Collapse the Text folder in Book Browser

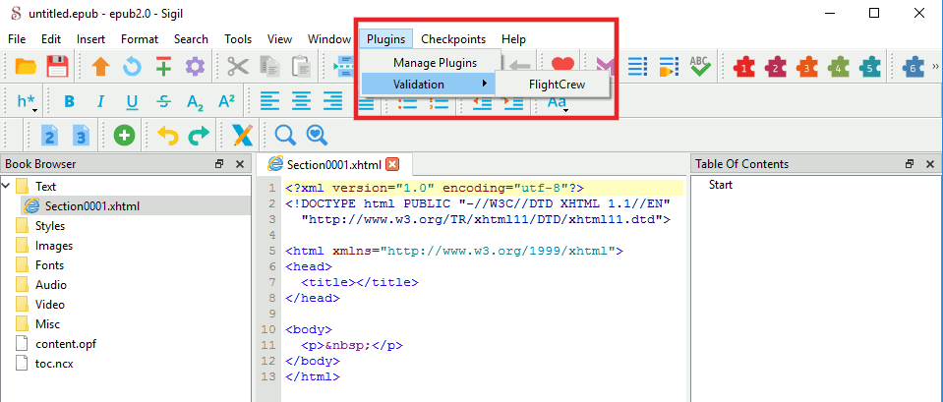click(6, 187)
